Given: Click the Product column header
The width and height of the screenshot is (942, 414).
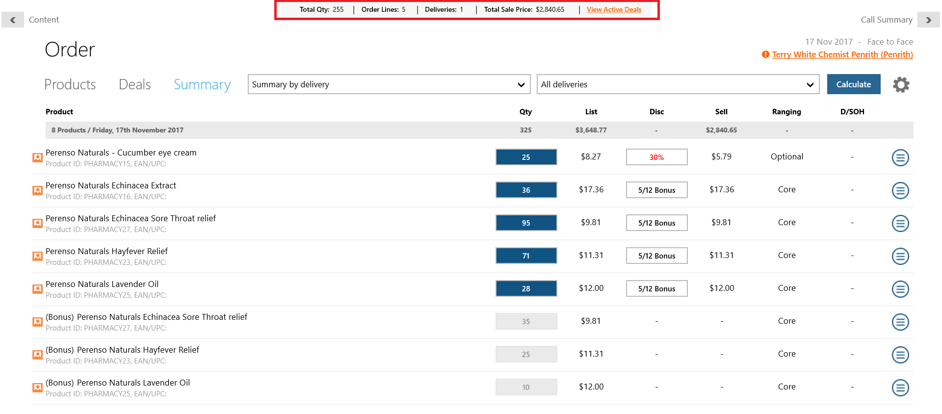Looking at the screenshot, I should click(59, 112).
